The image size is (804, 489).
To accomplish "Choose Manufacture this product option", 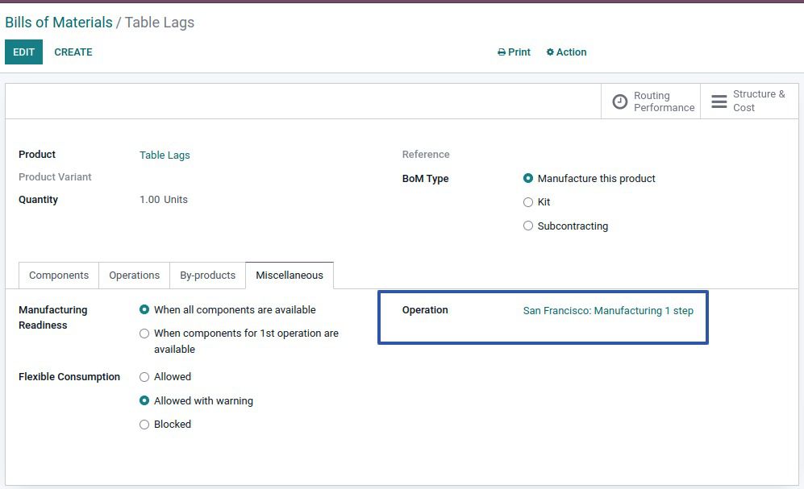I will [528, 179].
